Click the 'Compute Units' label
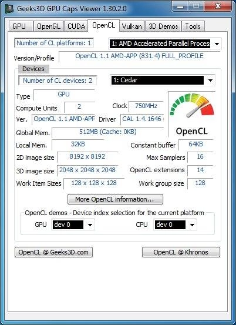Viewport: 236px width, 325px height. 36,108
